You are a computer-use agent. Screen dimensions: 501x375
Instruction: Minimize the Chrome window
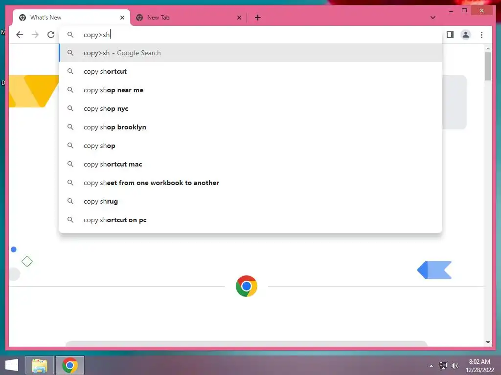coord(451,11)
